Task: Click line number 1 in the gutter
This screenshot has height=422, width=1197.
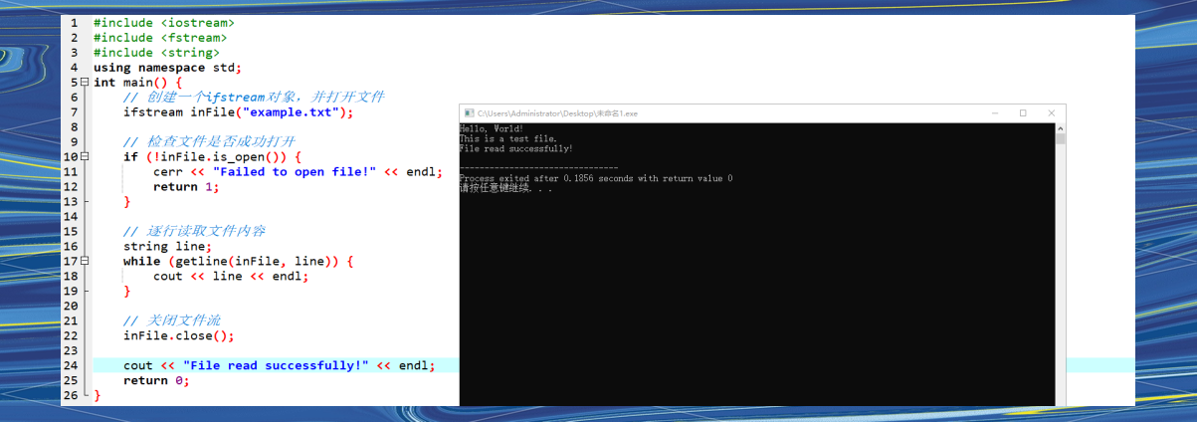Action: coord(74,22)
